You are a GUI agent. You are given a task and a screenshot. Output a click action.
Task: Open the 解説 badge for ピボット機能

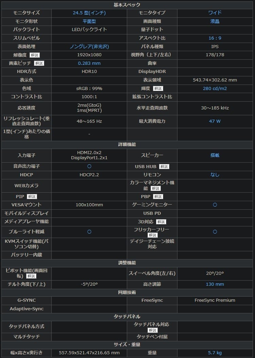pos(31,276)
